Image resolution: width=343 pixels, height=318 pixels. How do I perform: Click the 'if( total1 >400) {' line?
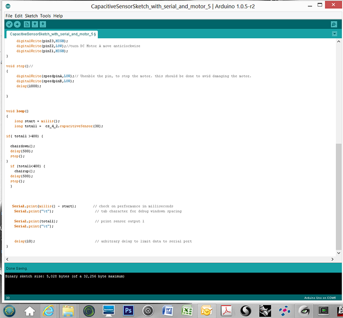[x=24, y=136]
